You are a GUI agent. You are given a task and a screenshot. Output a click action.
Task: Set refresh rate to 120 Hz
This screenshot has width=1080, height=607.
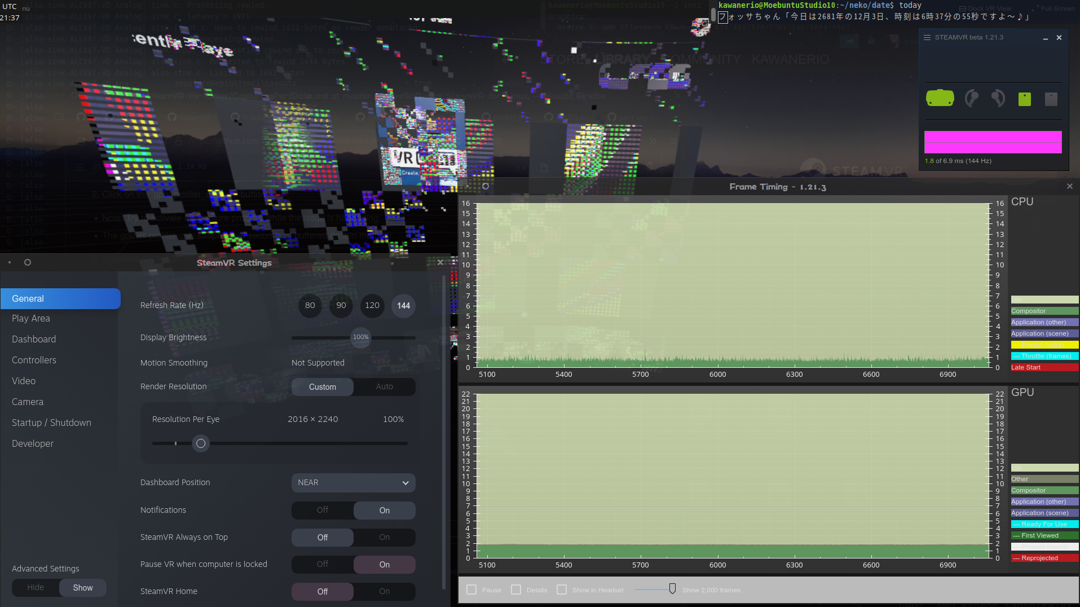point(372,306)
